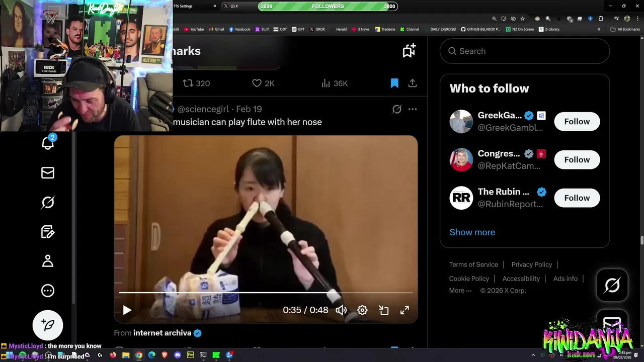The height and width of the screenshot is (362, 644).
Task: Open Privacy Policy link
Action: [532, 264]
